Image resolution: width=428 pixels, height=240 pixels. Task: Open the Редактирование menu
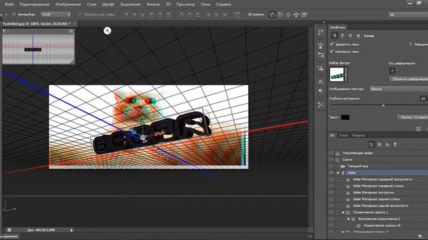click(x=34, y=5)
